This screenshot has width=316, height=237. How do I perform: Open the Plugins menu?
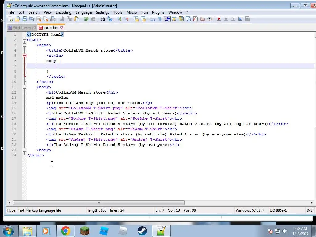(158, 12)
